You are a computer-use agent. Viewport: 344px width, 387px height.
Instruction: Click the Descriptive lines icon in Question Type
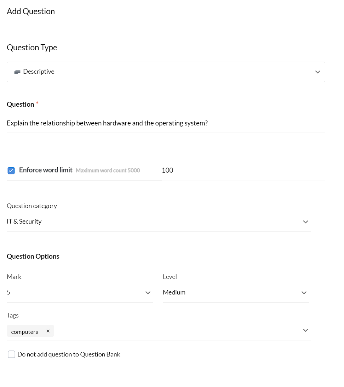(x=17, y=72)
